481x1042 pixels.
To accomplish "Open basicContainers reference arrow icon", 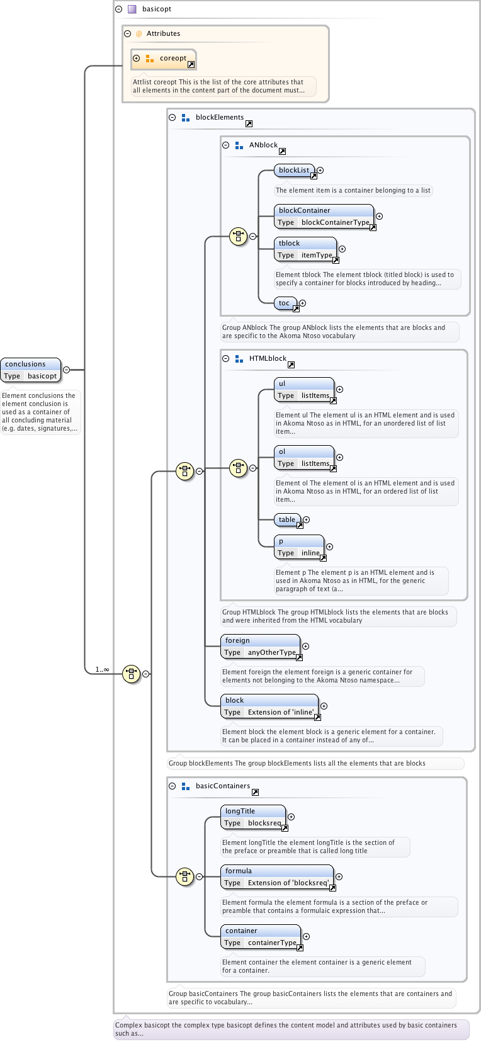I will coord(255,792).
